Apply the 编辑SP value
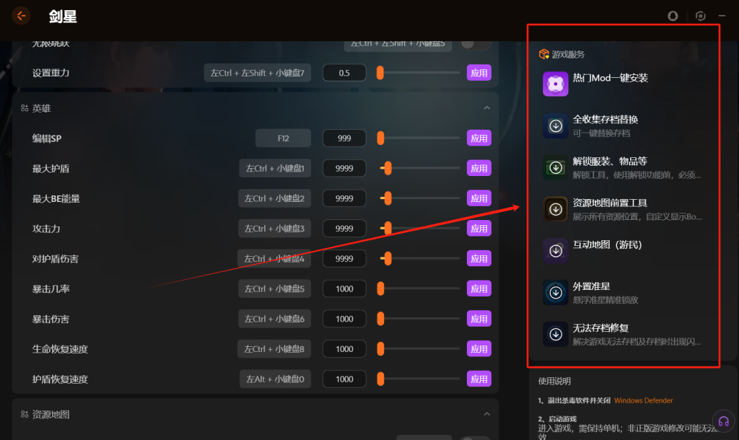Screen dimensions: 739x440 coord(478,138)
